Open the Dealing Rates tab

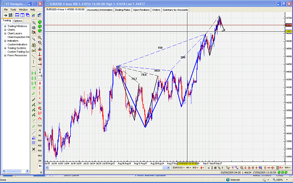click(x=122, y=10)
